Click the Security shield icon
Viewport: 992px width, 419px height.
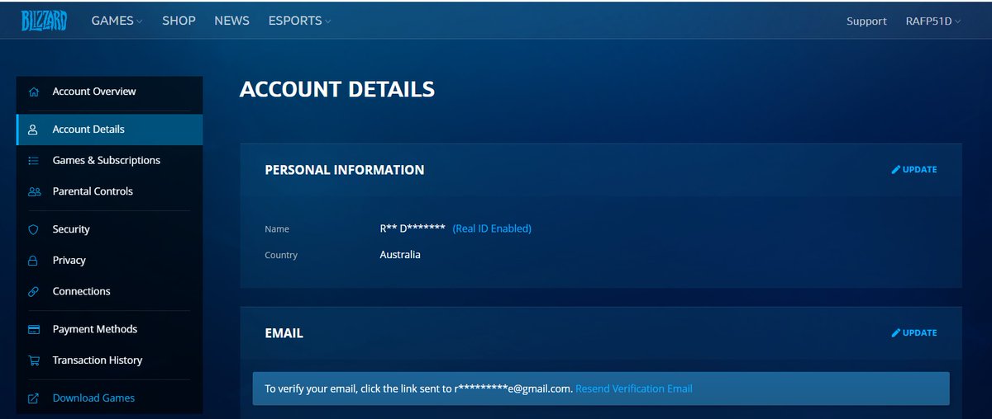point(34,229)
